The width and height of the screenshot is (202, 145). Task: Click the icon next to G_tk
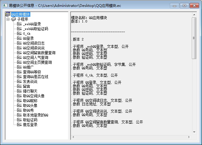pos(19,34)
